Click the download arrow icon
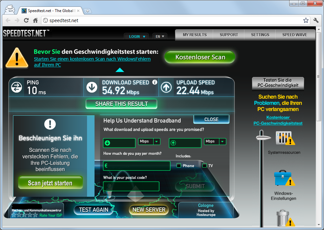The width and height of the screenshot is (324, 230). [92, 87]
